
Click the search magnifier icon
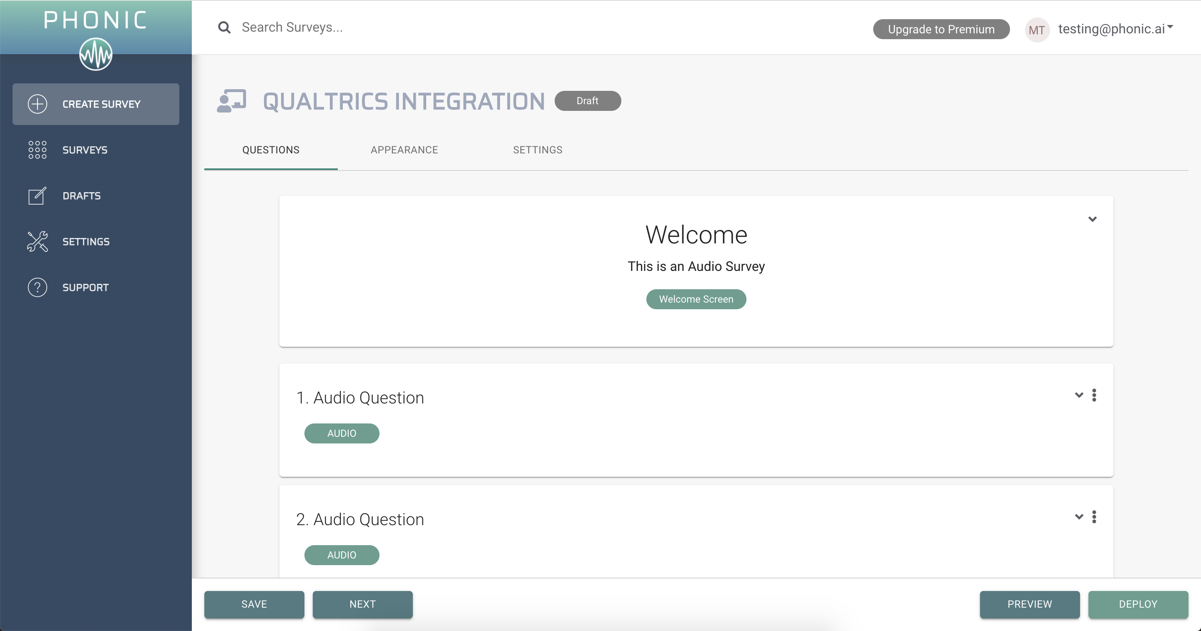[224, 27]
